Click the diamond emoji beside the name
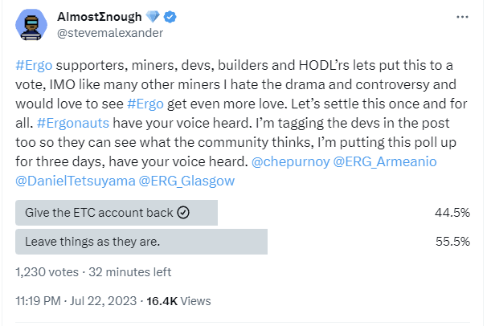487x326 pixels. point(152,16)
